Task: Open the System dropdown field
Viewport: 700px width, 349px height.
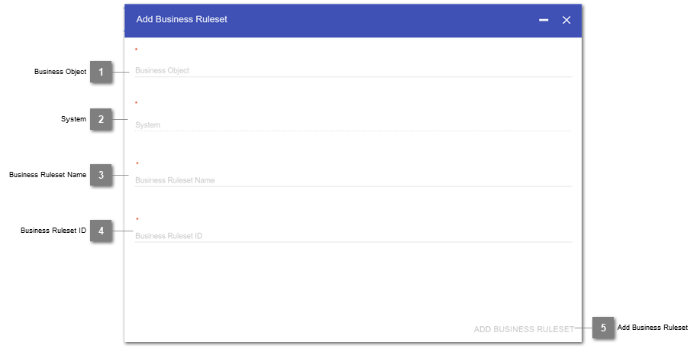Action: 353,124
